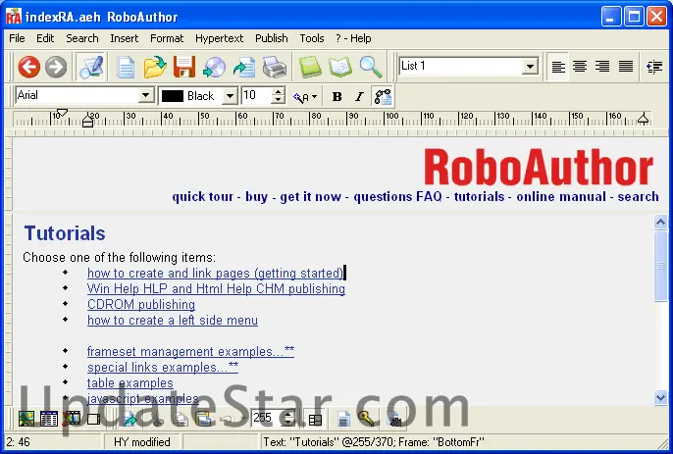
Task: Open the character format A dropdown
Action: (x=305, y=96)
